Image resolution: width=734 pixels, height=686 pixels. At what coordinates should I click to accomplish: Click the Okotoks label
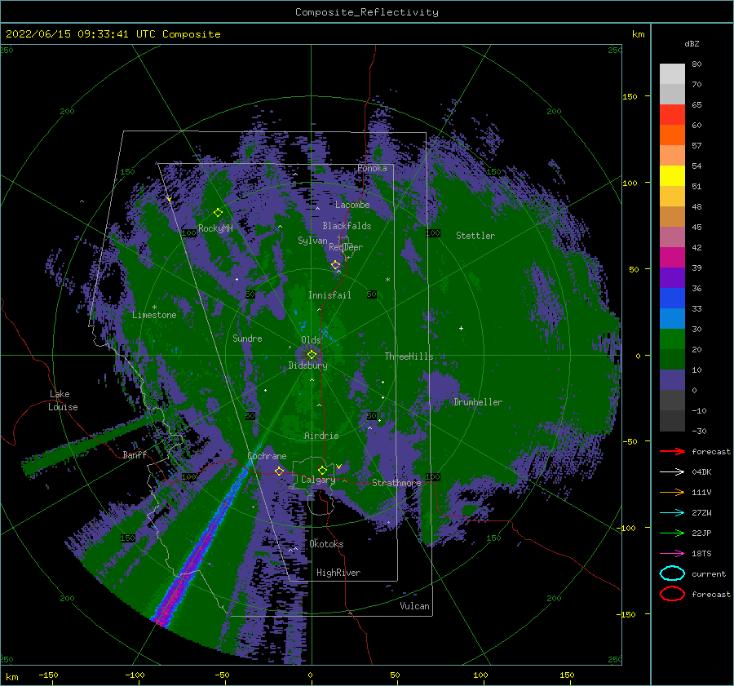[x=326, y=544]
